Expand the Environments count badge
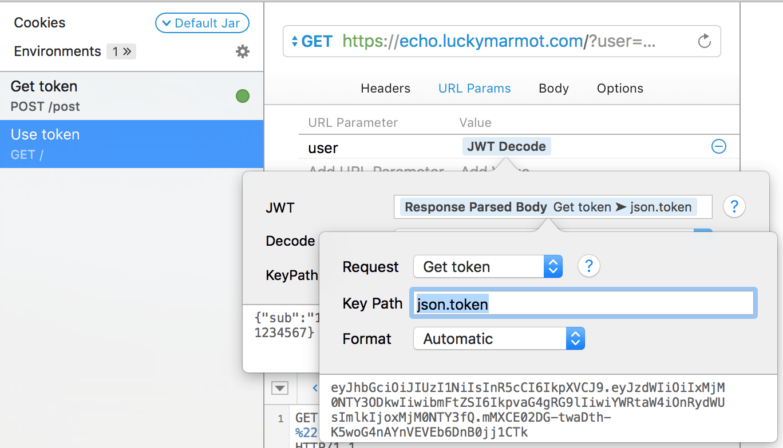783x448 pixels. point(121,51)
